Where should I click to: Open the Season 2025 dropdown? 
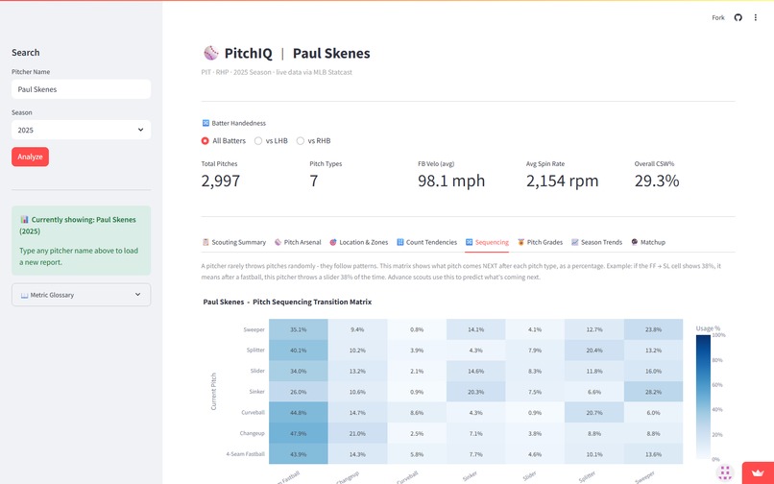pyautogui.click(x=81, y=130)
